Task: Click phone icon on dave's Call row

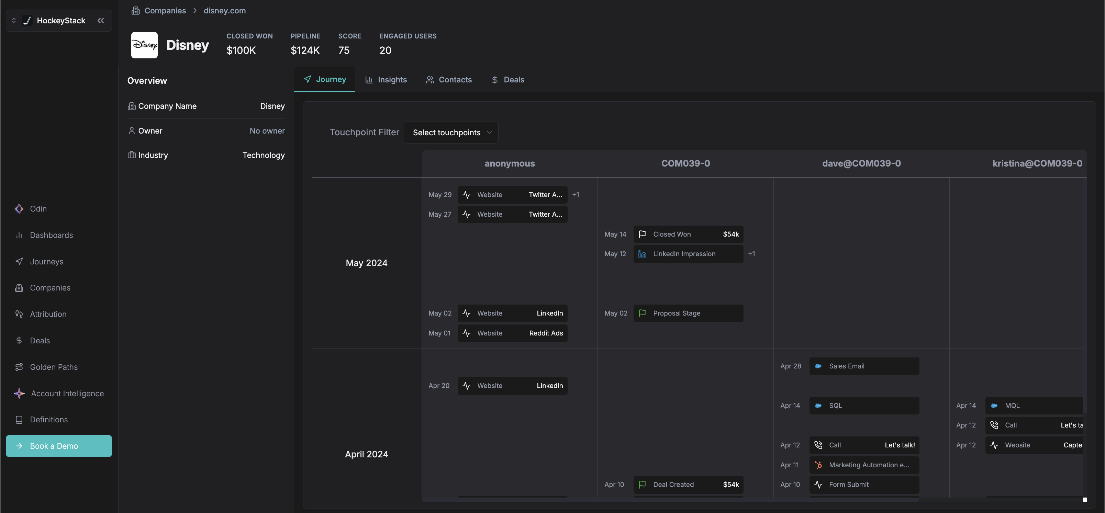Action: coord(818,445)
